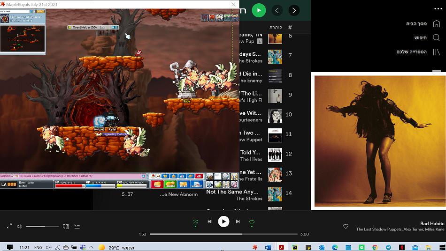Minimize the Quest Helper panel

click(x=113, y=27)
